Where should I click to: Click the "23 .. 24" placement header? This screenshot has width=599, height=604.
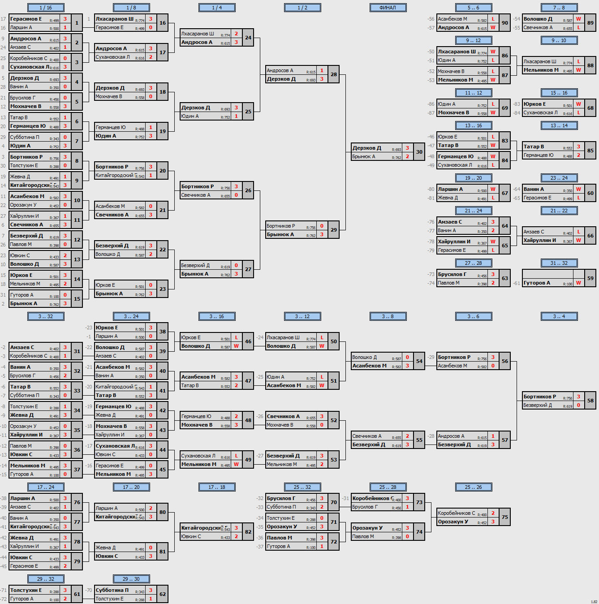[559, 178]
